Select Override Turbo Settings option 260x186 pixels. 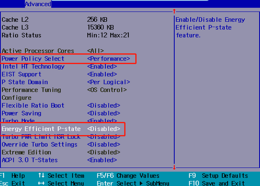pos(40,145)
